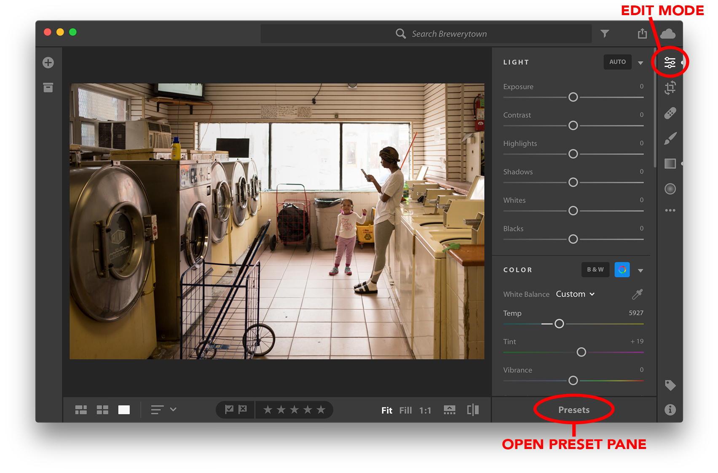Open the Keywords panel
Image resolution: width=718 pixels, height=473 pixels.
coord(670,385)
